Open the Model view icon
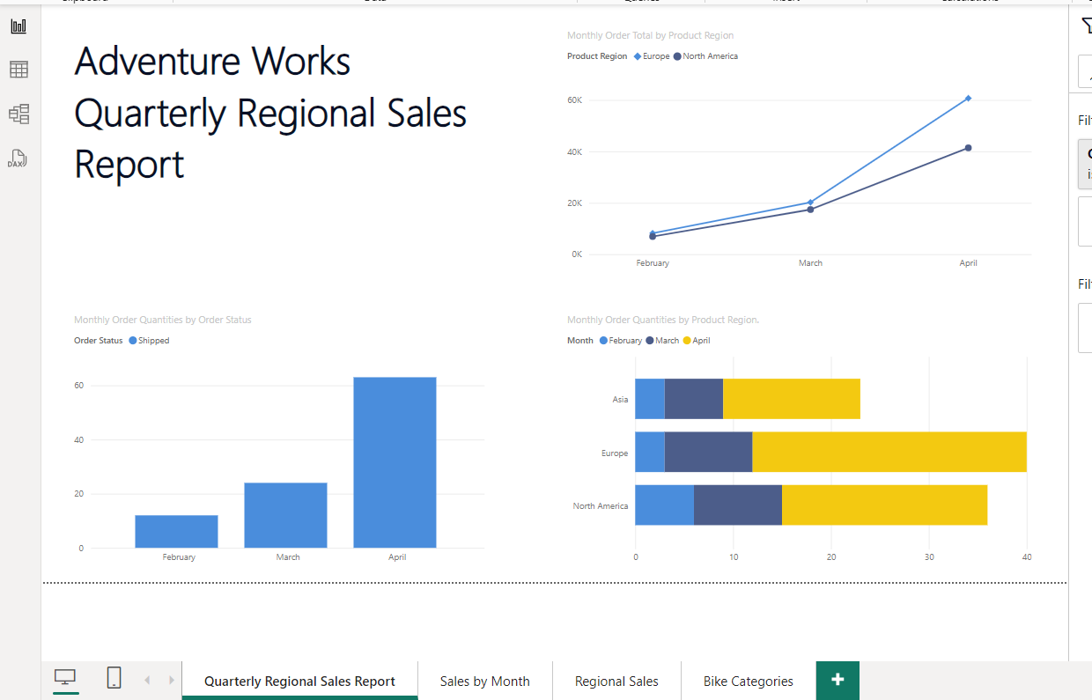 pos(18,114)
